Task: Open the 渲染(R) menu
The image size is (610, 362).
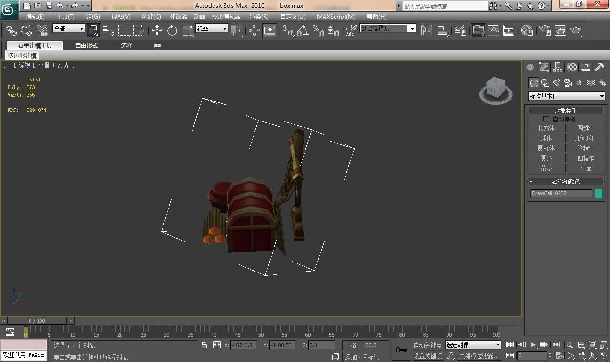Action: click(x=259, y=17)
